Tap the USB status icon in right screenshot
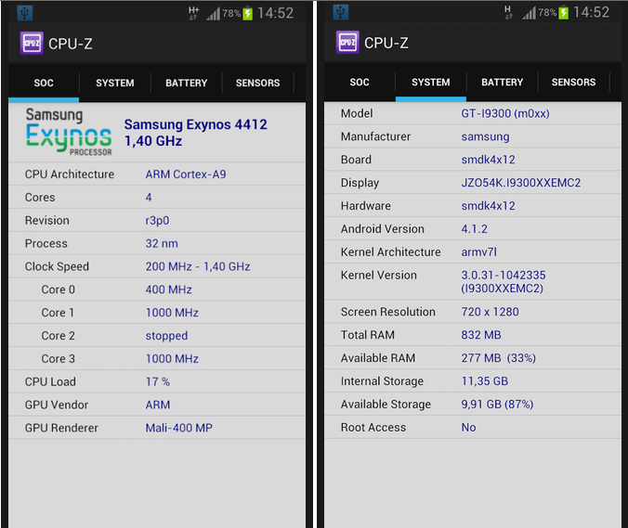The width and height of the screenshot is (628, 528). (340, 12)
